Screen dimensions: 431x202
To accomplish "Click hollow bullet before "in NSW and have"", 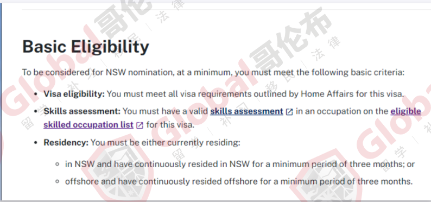I will click(57, 165).
